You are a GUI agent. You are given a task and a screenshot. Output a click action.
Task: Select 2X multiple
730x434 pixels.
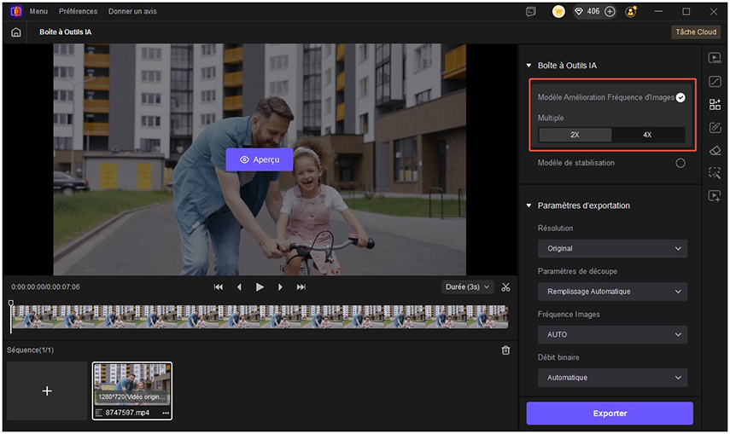(575, 135)
